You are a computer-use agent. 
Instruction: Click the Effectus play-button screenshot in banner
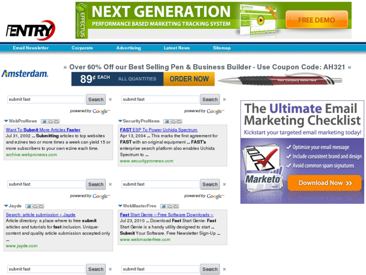[x=258, y=21]
